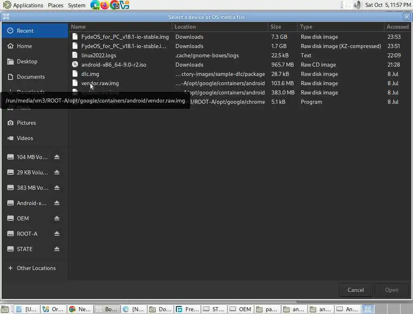Click the android-x86 ISO disc icon

click(75, 64)
